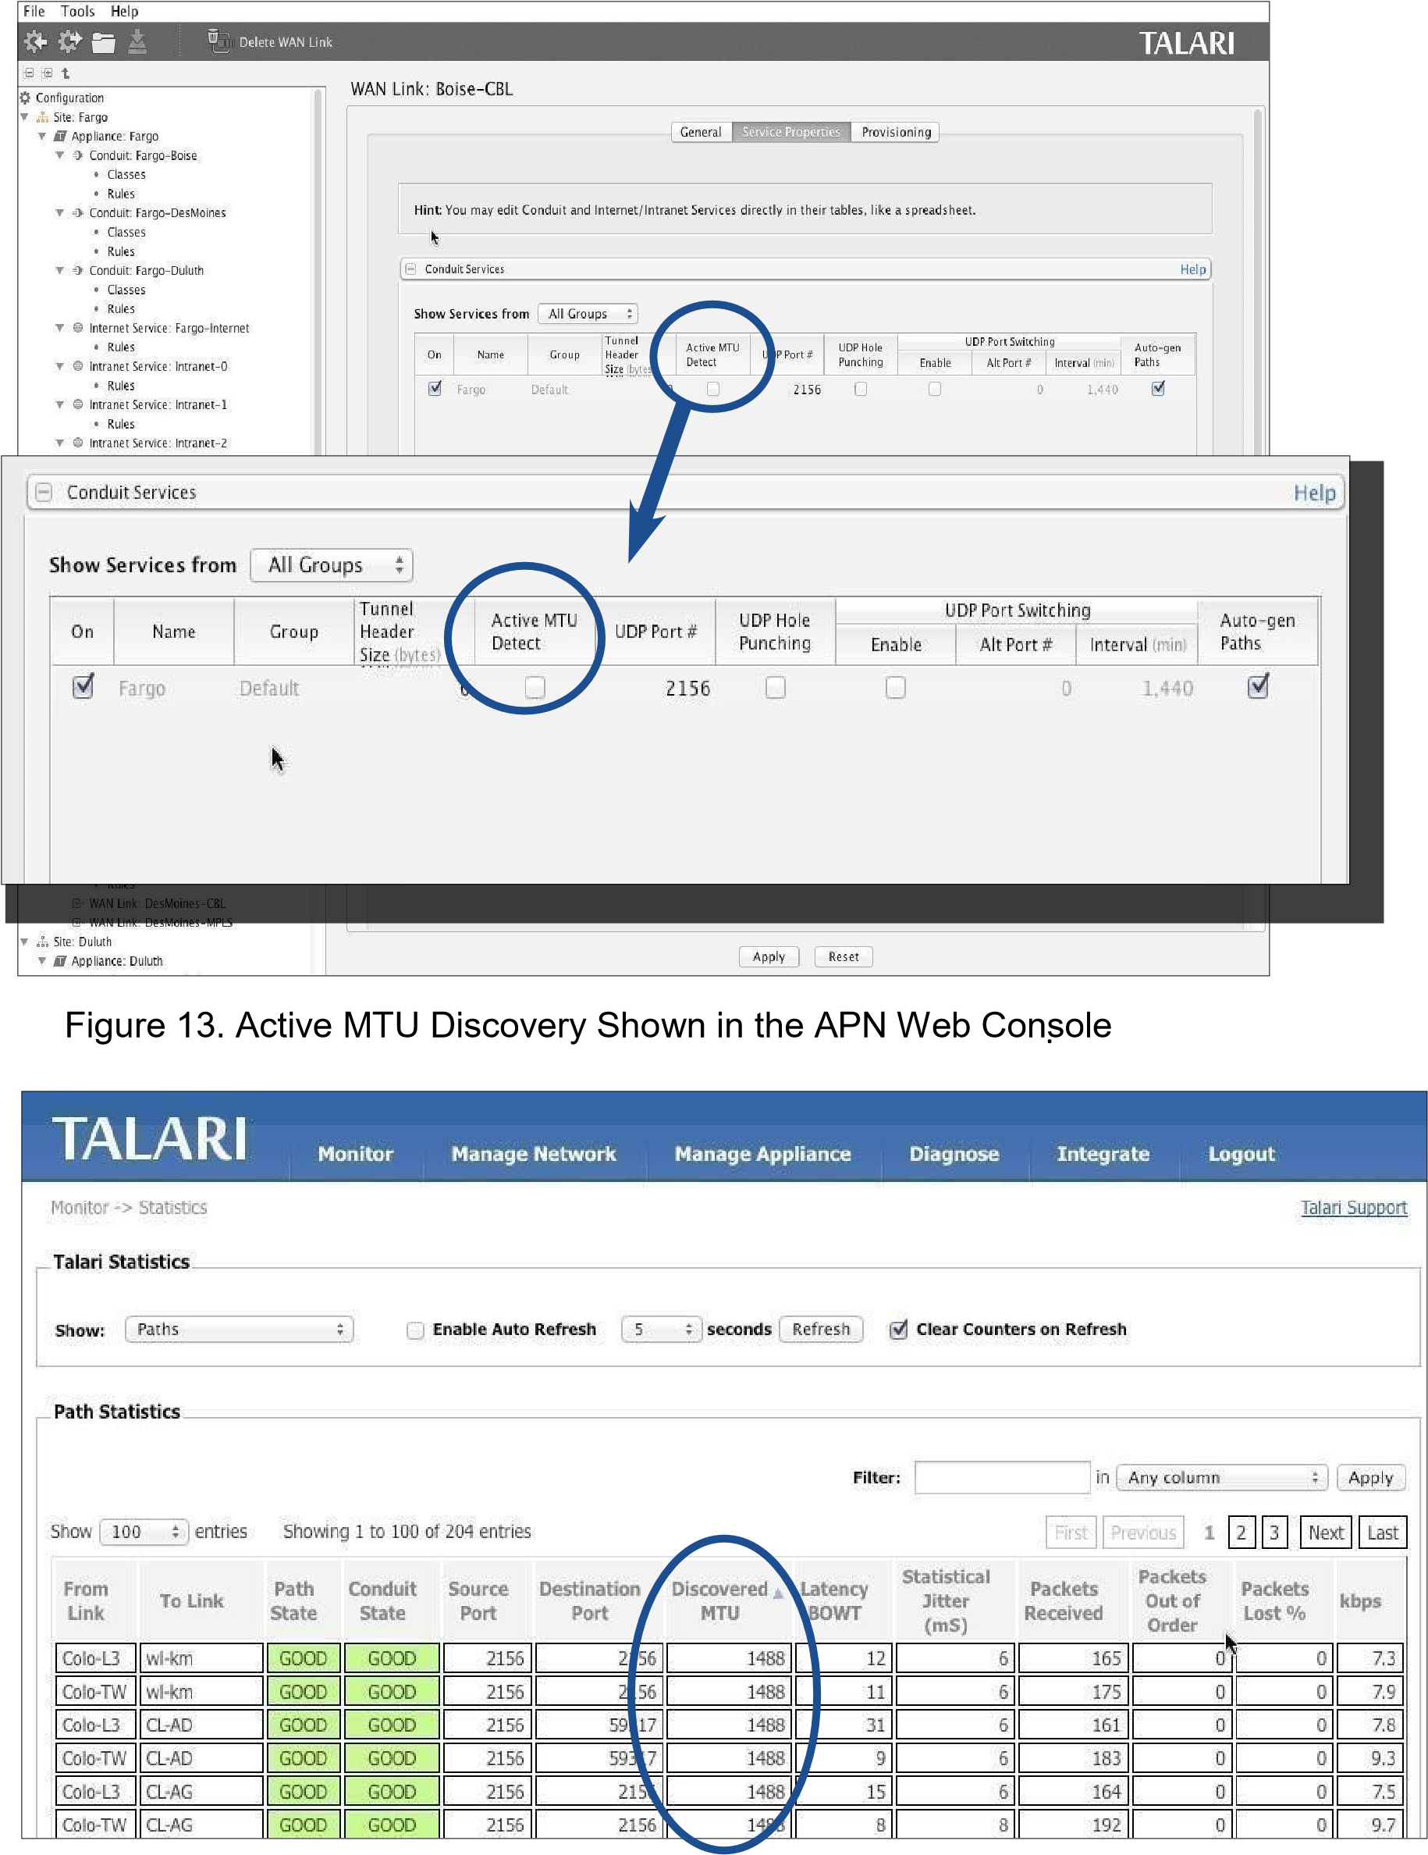The width and height of the screenshot is (1428, 1855).
Task: Select the Conduit: Fargo-Duluth conduit icon
Action: [x=78, y=271]
